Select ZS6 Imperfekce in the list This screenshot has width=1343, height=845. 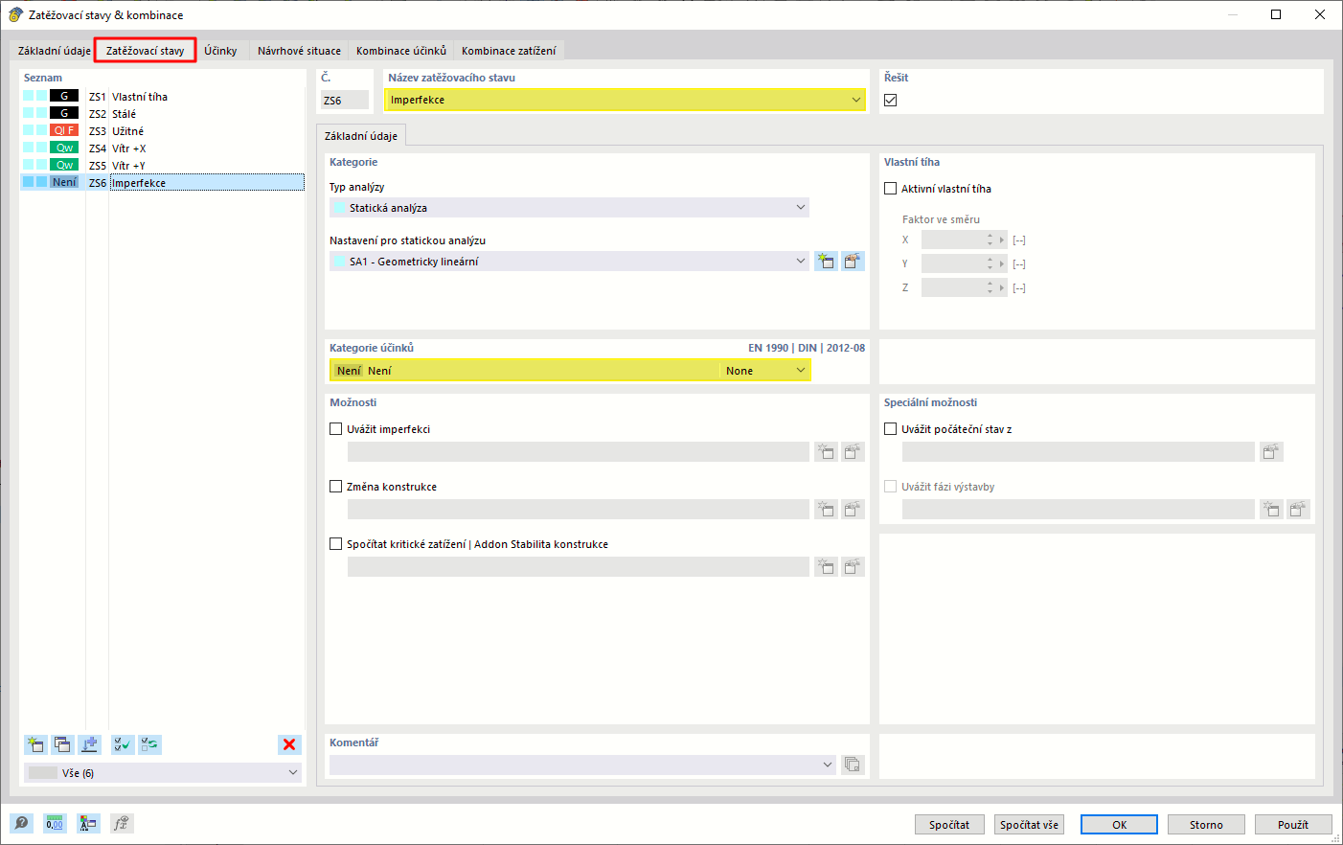point(163,182)
